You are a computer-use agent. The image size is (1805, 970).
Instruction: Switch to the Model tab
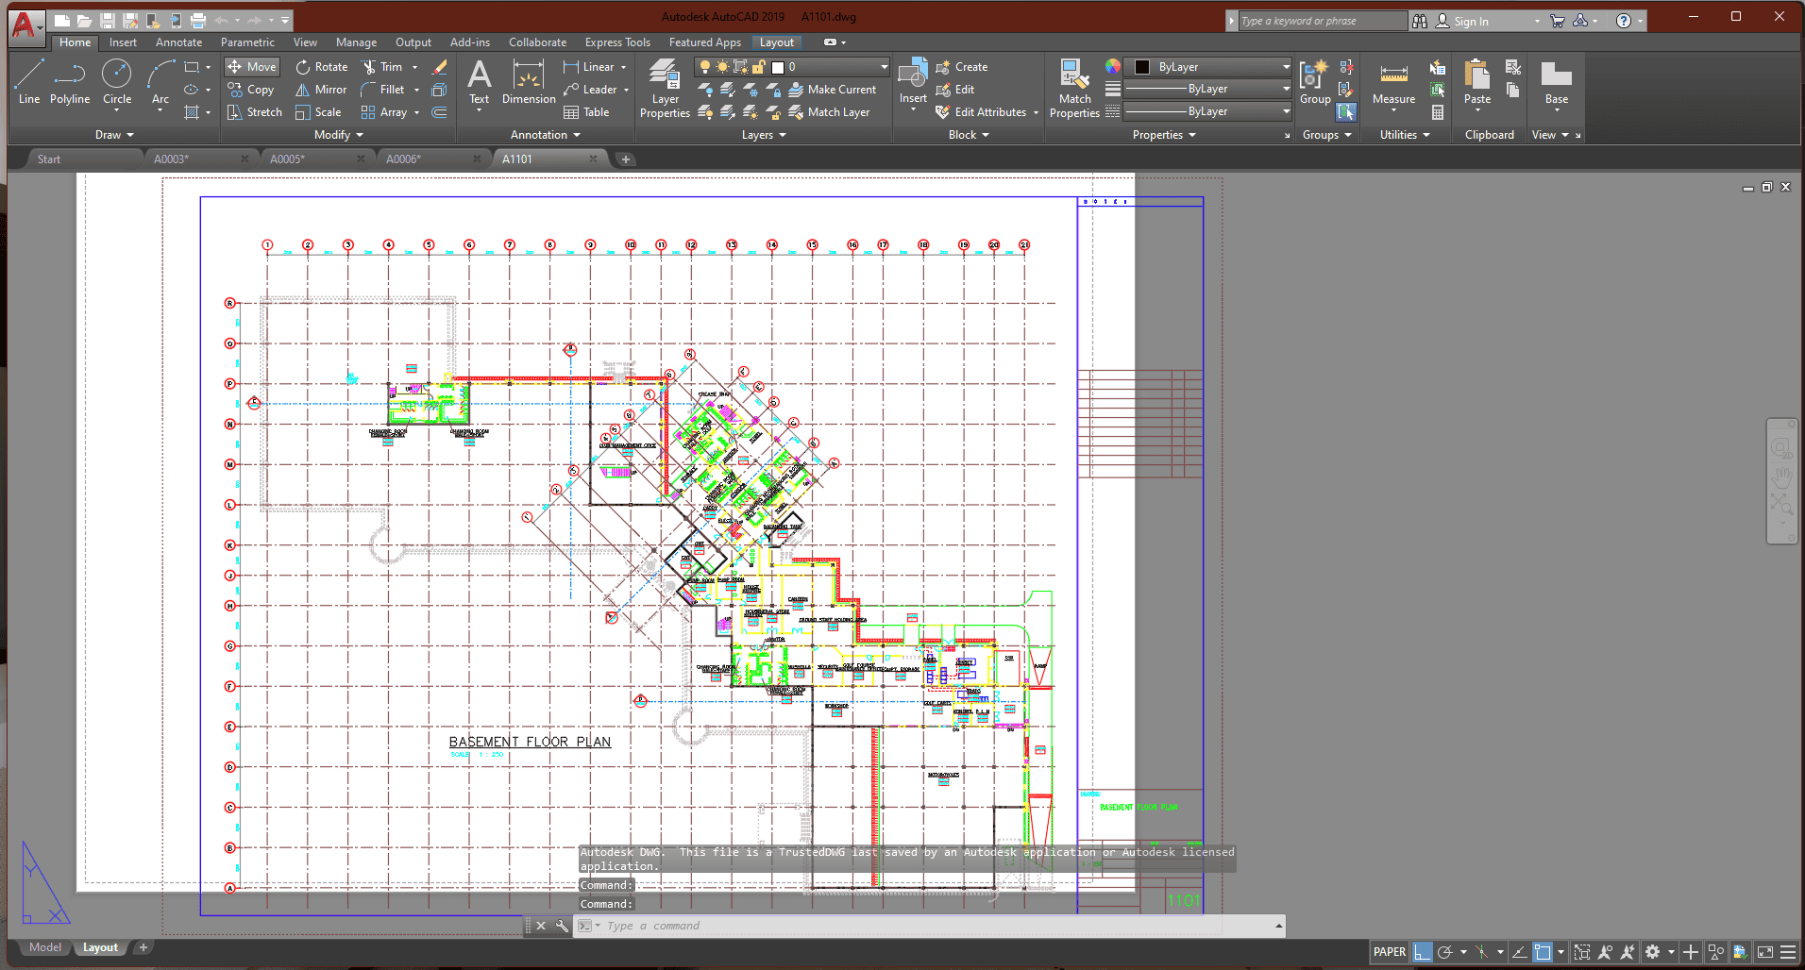pos(44,947)
